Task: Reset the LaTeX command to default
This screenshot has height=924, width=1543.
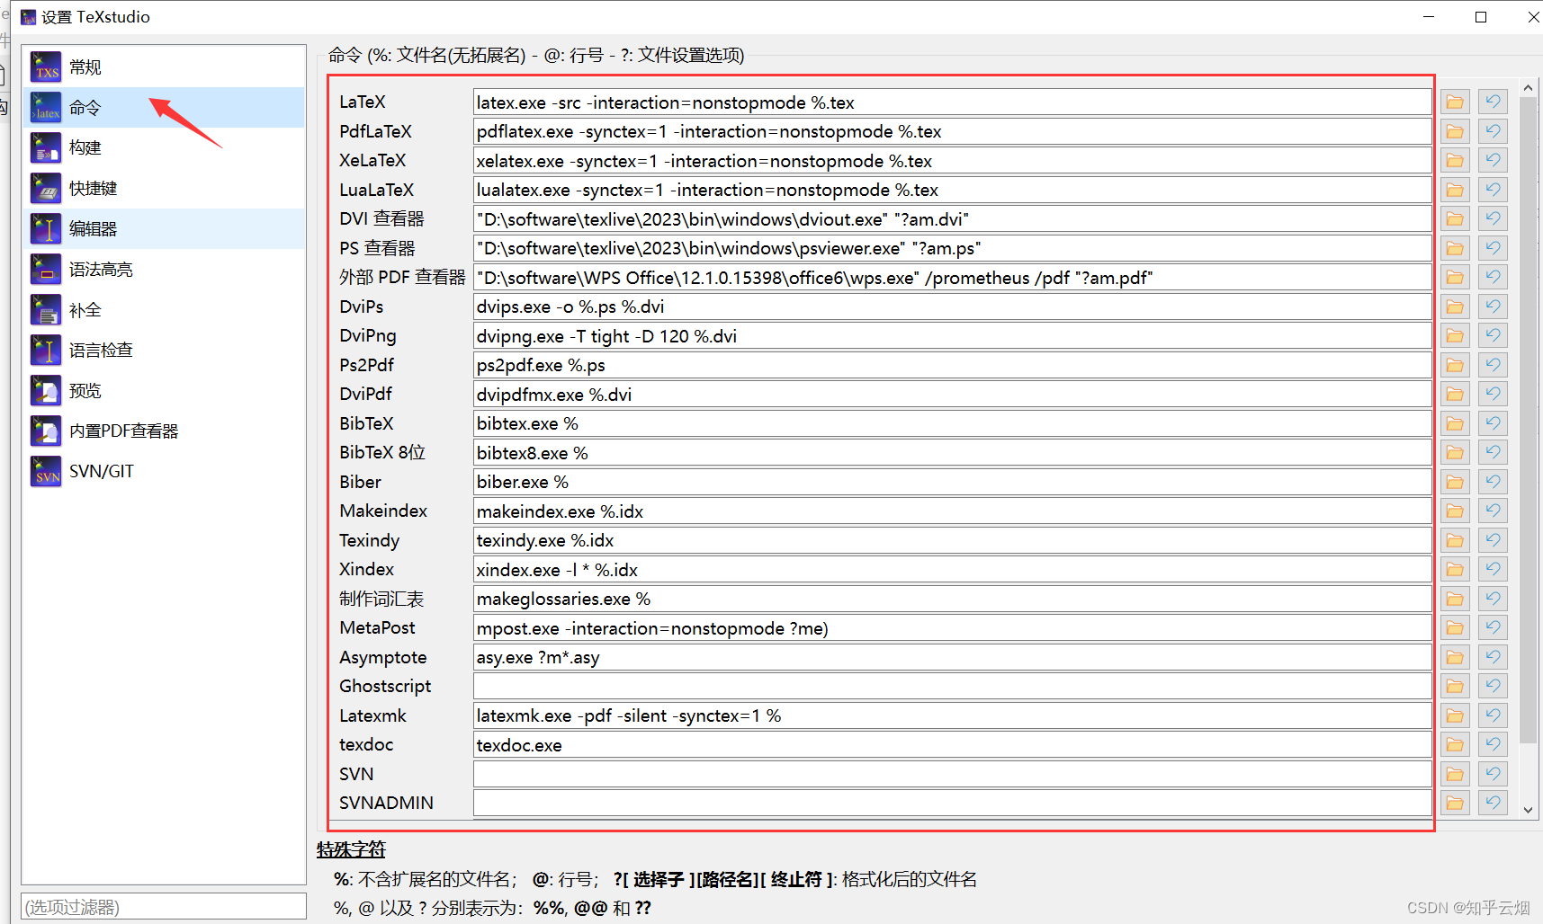Action: pos(1493,102)
